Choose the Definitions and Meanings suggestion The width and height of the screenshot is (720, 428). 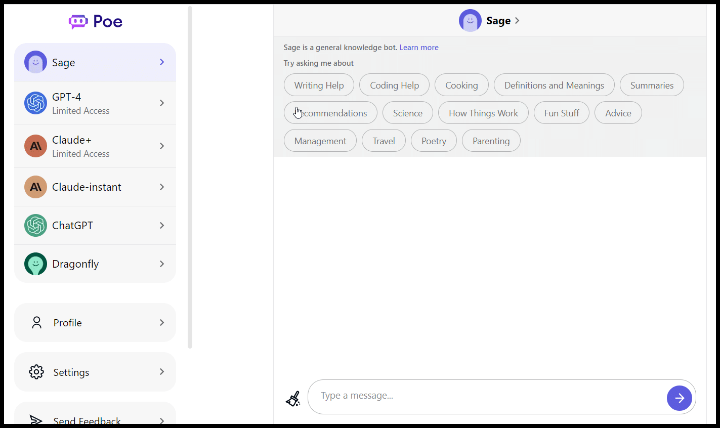[x=554, y=85]
